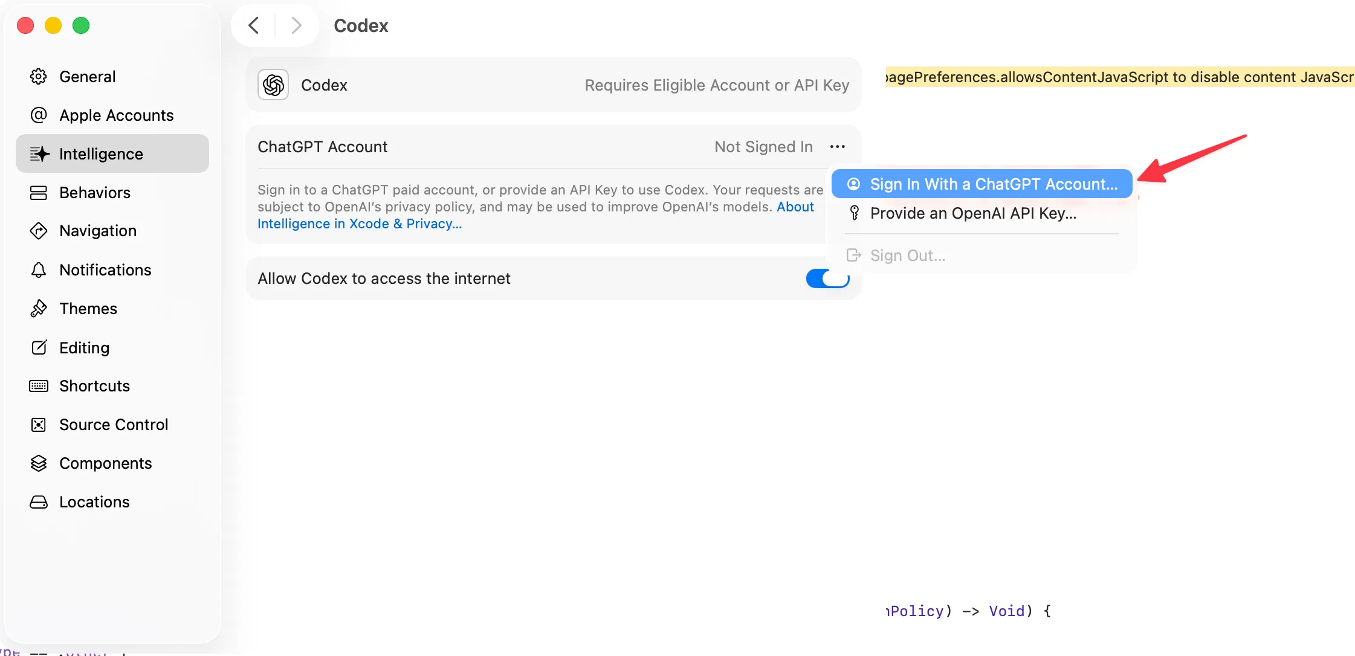
Task: Open the Source Control sidebar icon
Action: 39,425
